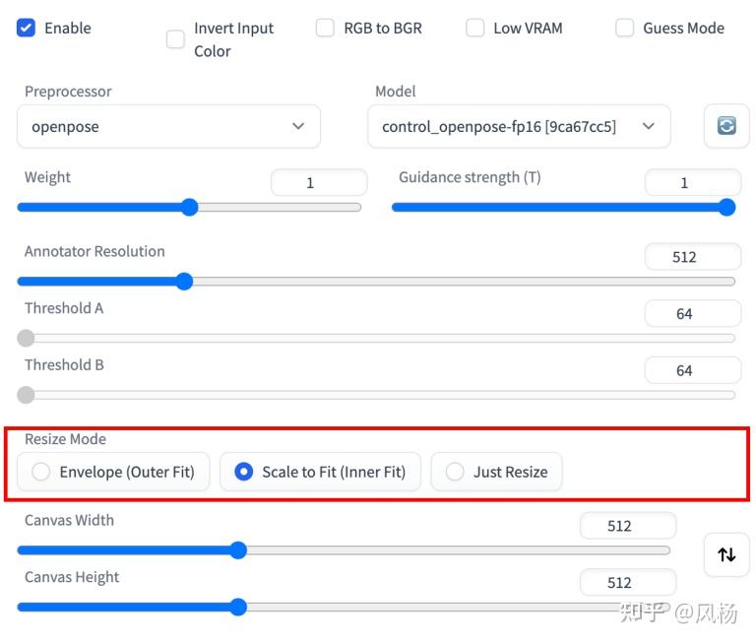Click the Canvas Width slider handle
The image size is (756, 644).
click(237, 549)
